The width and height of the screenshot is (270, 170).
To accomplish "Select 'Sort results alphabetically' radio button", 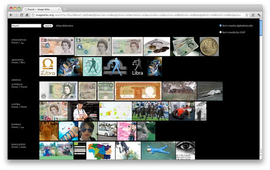I will click(221, 25).
